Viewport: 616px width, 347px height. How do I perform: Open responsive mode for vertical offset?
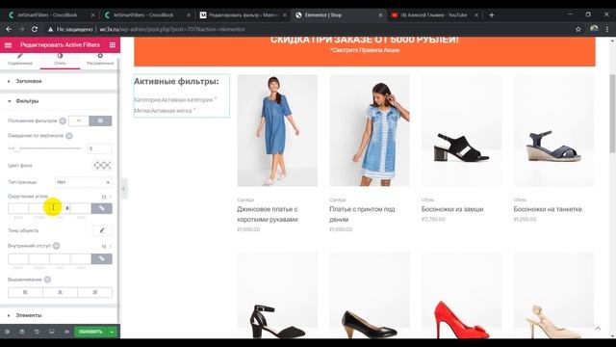point(69,136)
